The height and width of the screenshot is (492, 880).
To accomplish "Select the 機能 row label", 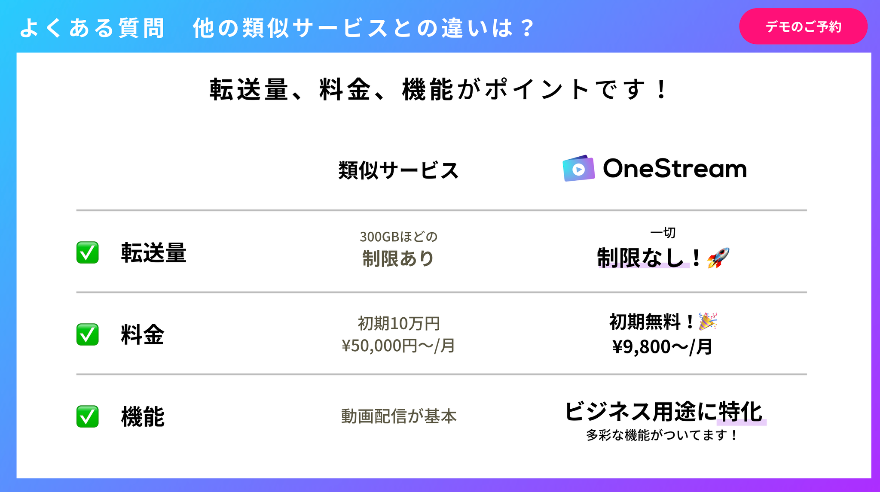I will 142,416.
